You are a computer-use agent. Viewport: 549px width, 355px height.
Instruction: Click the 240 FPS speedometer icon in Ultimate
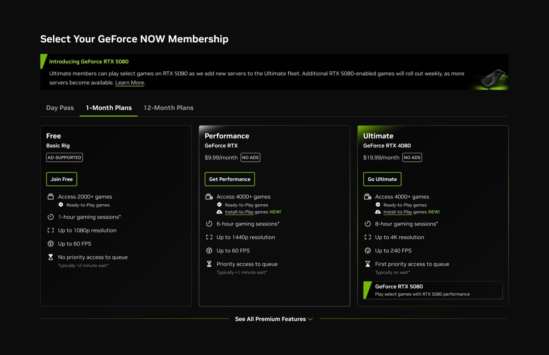(368, 250)
